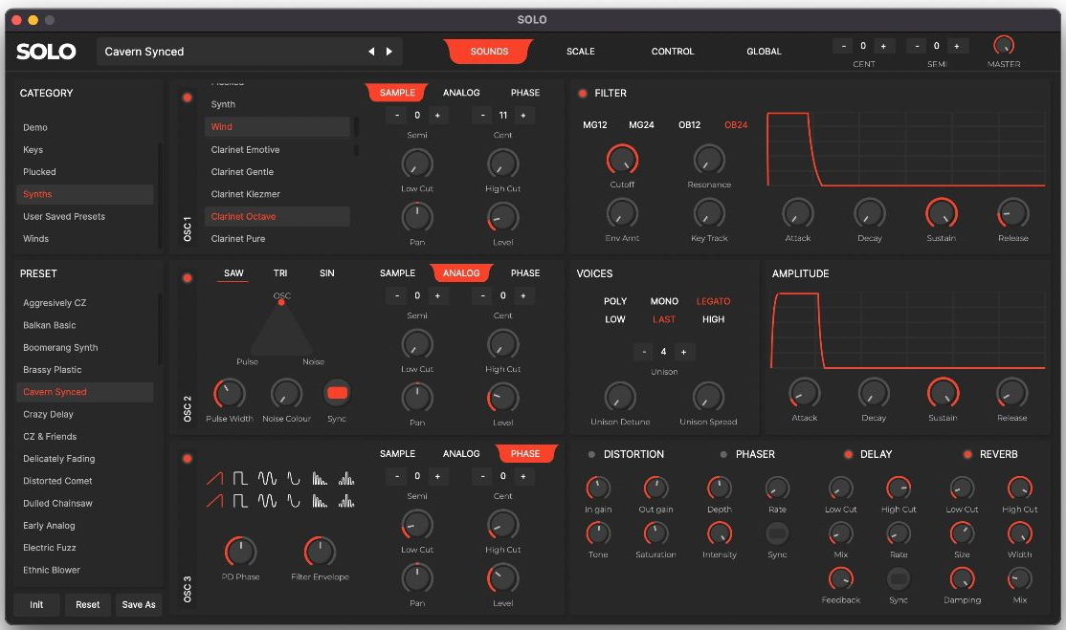Choose MG12 filter type

coord(595,125)
